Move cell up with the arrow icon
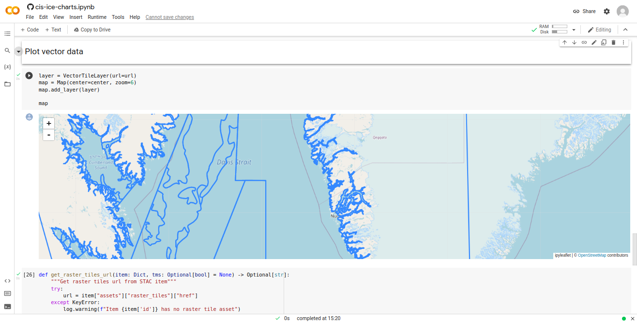 [x=564, y=43]
